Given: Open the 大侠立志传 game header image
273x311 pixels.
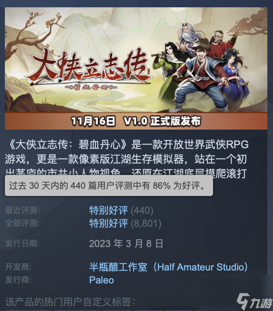Looking at the screenshot, I should (x=136, y=68).
